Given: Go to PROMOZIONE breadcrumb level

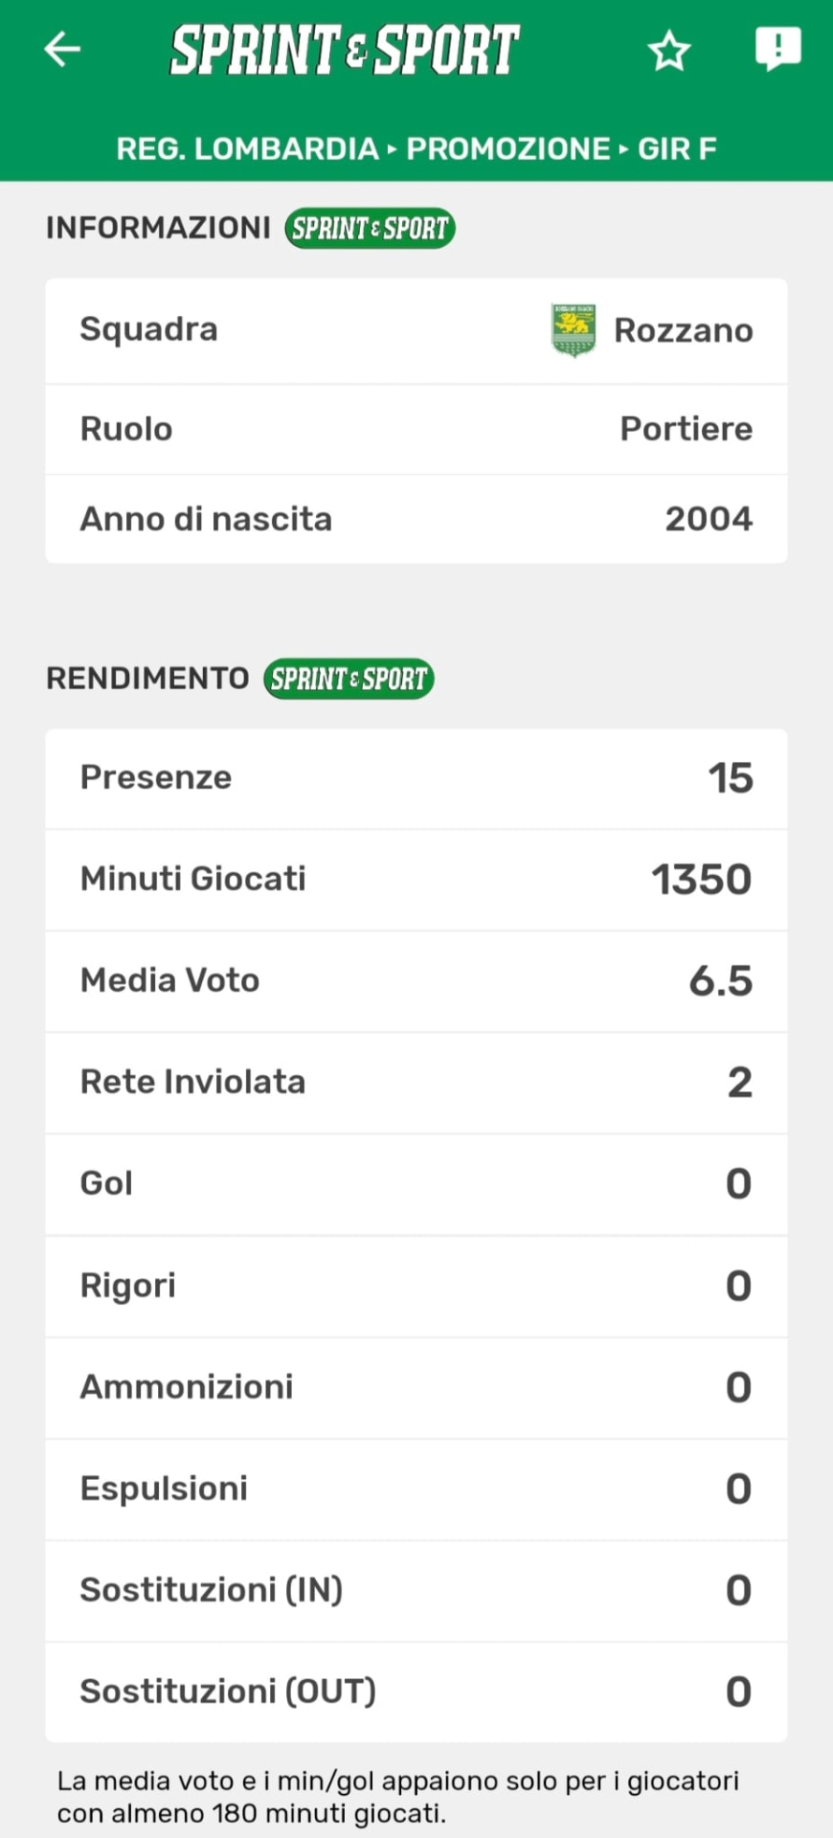Looking at the screenshot, I should [x=507, y=148].
